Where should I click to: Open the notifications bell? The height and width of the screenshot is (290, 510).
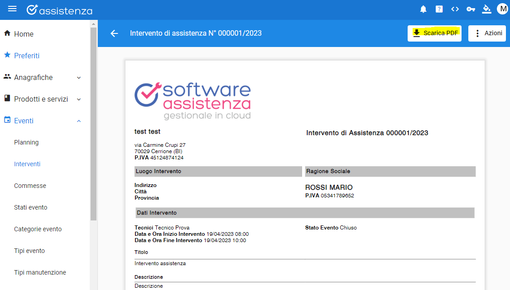(423, 9)
